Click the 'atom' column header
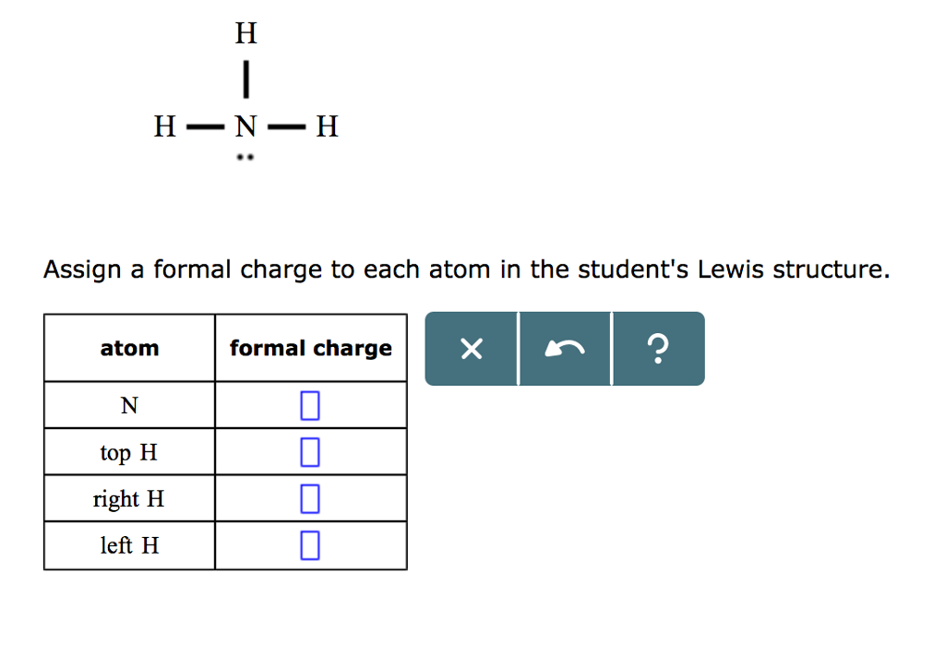The width and height of the screenshot is (945, 656). [128, 348]
